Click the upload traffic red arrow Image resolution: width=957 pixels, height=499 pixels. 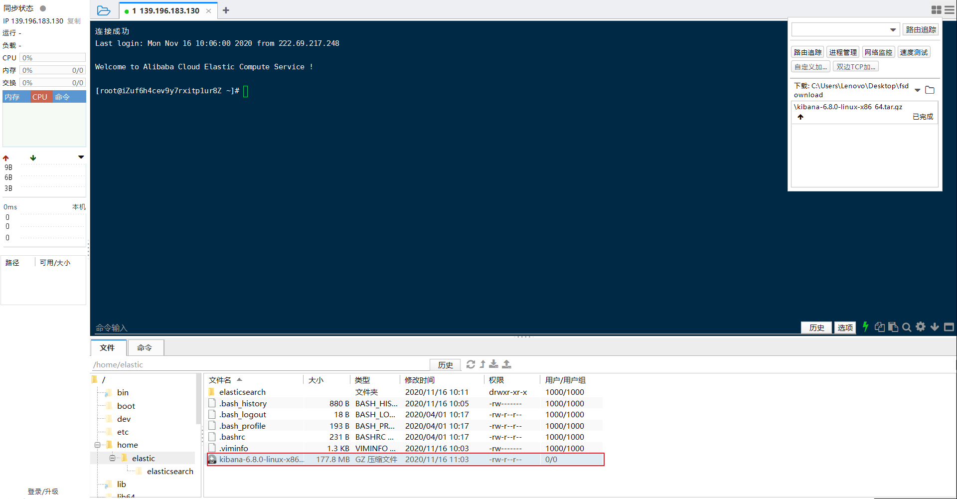pos(6,158)
